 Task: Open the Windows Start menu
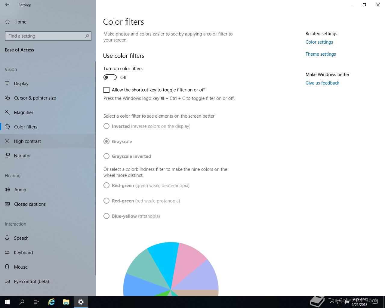[7, 302]
